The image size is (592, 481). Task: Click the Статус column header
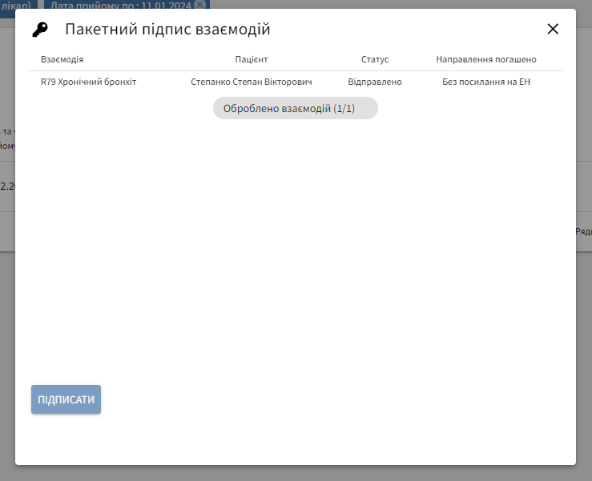coord(375,60)
